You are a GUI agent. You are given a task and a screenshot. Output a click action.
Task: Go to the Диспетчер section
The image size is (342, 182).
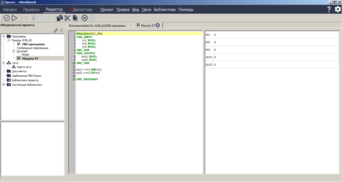[x=82, y=10]
